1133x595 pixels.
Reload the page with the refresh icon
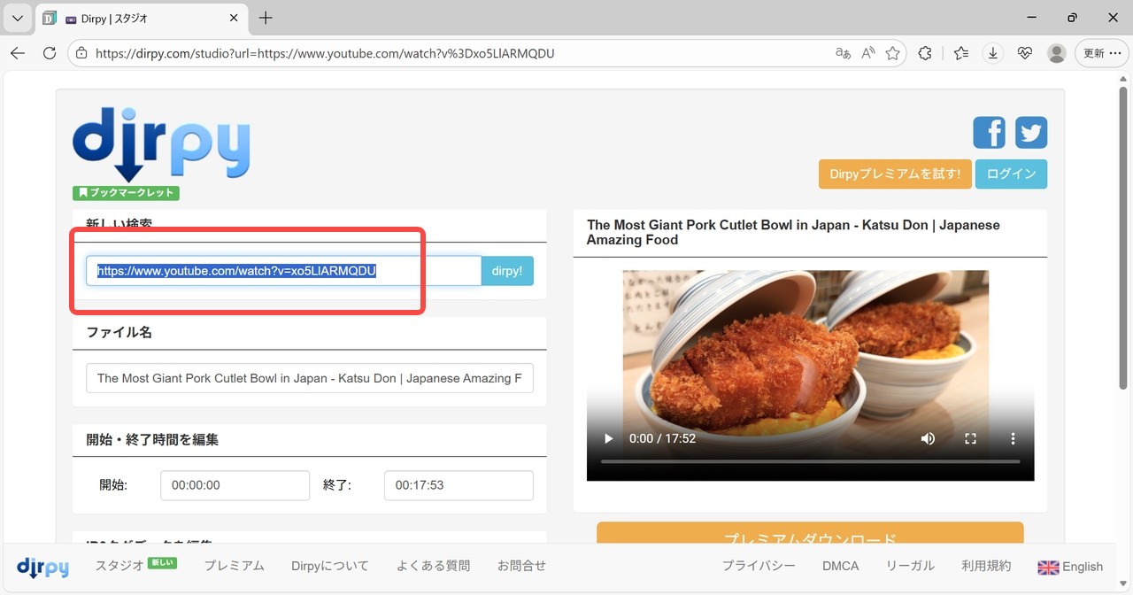click(x=50, y=53)
